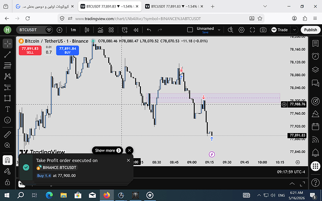
Task: Toggle lock all drawings
Action: coord(7,182)
